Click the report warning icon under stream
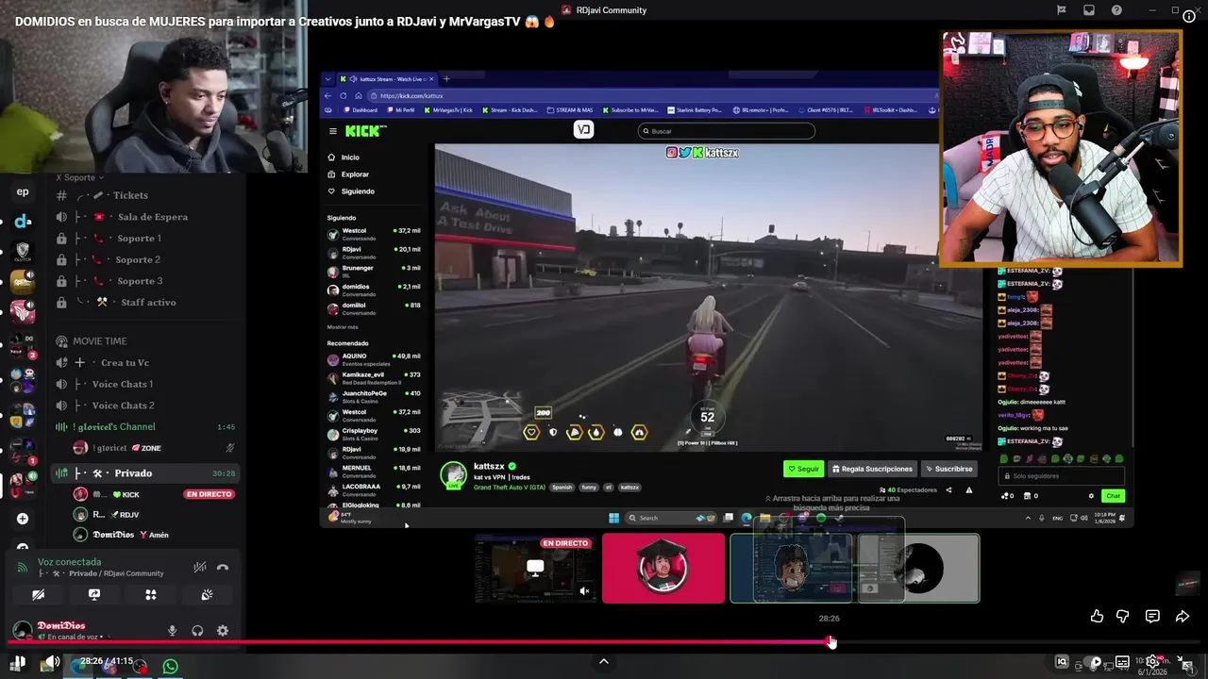 pyautogui.click(x=968, y=489)
